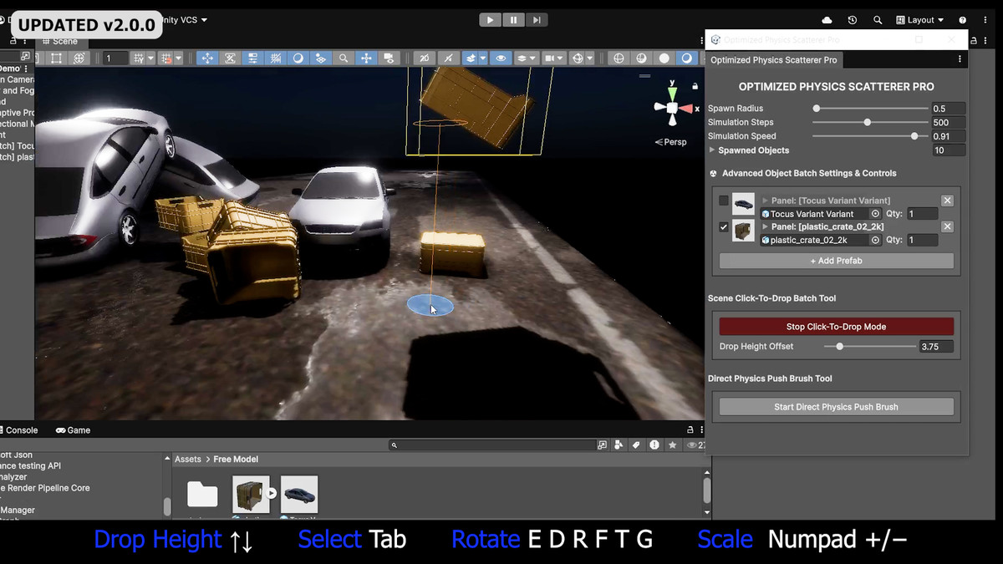Open the Scatterer Pro tab options menu
1003x564 pixels.
tap(960, 60)
